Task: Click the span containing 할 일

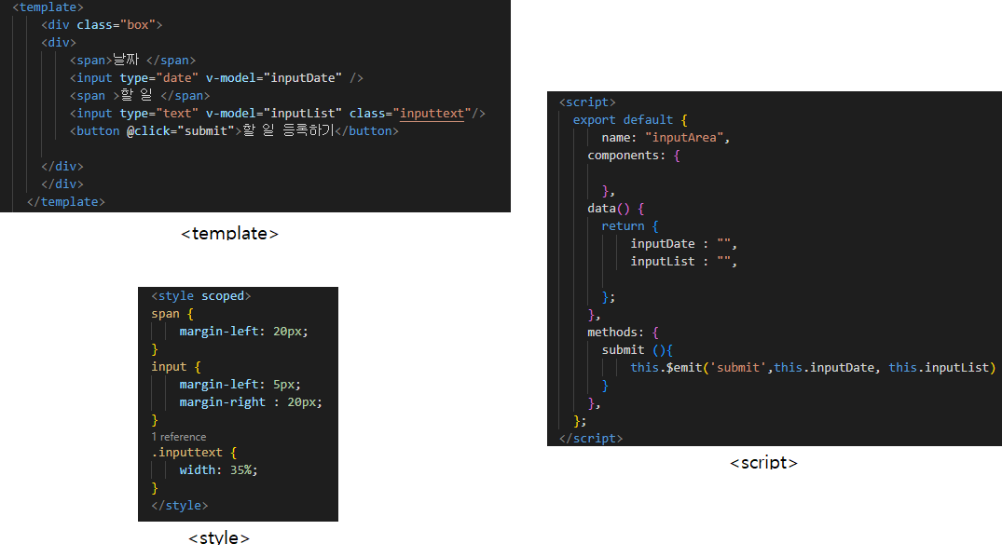Action: 140,96
